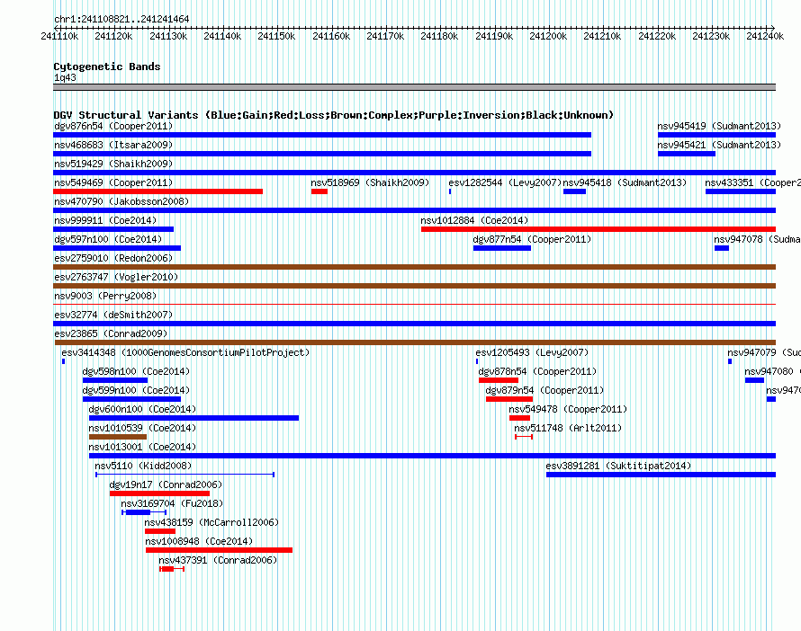This screenshot has height=631, width=801.
Task: Click esv3414348 1000GenomesConsortiumPilotProject label
Action: tap(185, 352)
